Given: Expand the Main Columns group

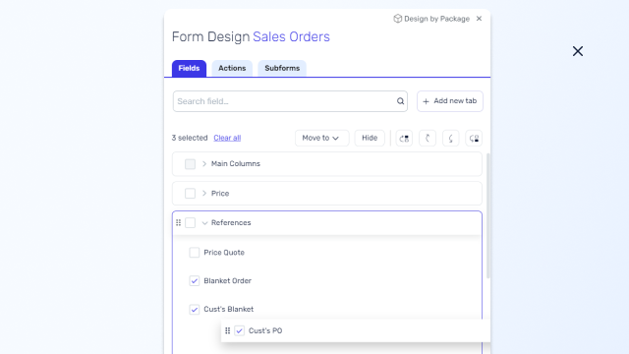Looking at the screenshot, I should (x=204, y=164).
